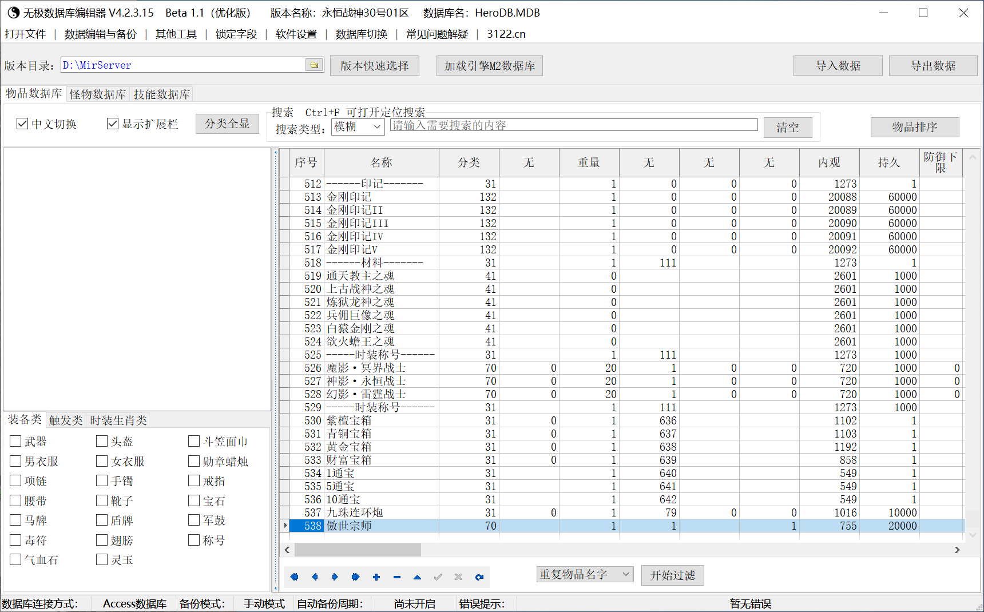Click the 导出数据 button
The width and height of the screenshot is (984, 612).
[933, 66]
